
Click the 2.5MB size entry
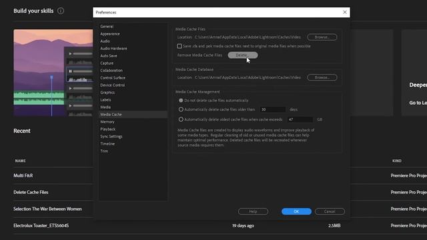[x=334, y=225]
